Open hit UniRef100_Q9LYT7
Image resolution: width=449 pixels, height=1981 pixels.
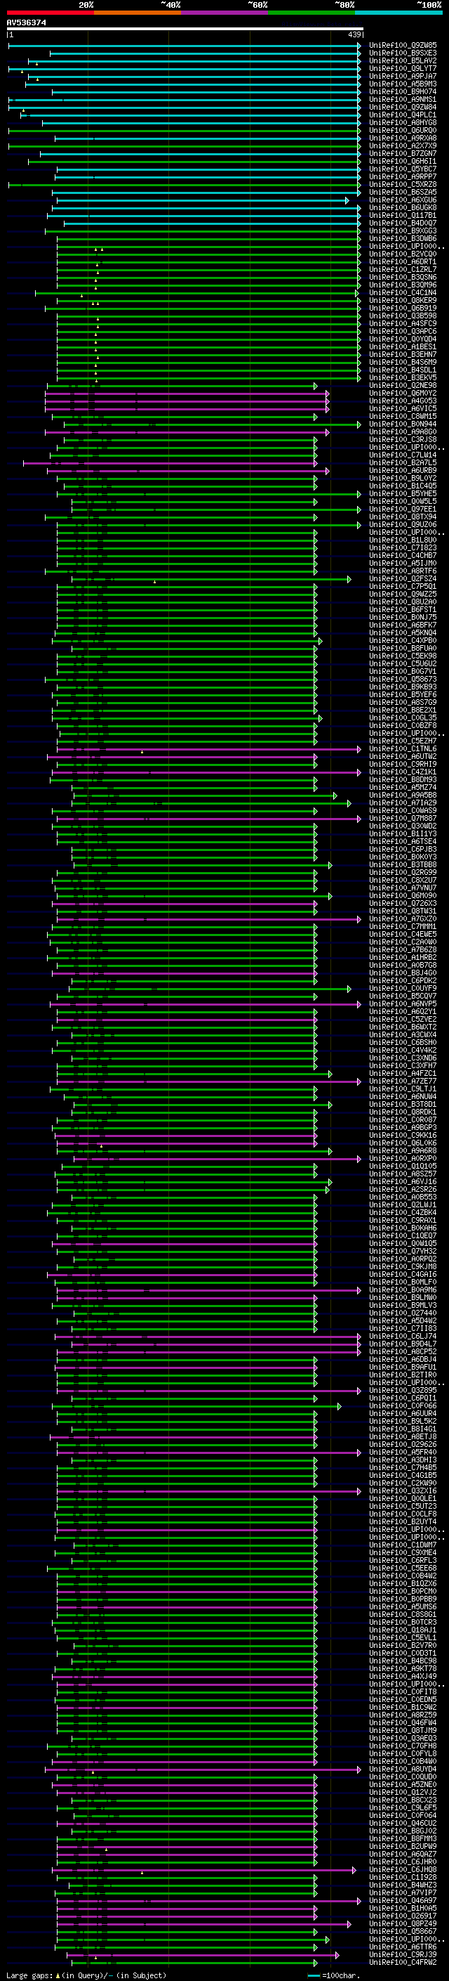pyautogui.click(x=403, y=68)
